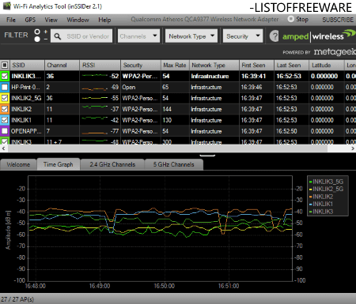Sort by the Last Seen column header
The image size is (356, 304).
(x=291, y=65)
